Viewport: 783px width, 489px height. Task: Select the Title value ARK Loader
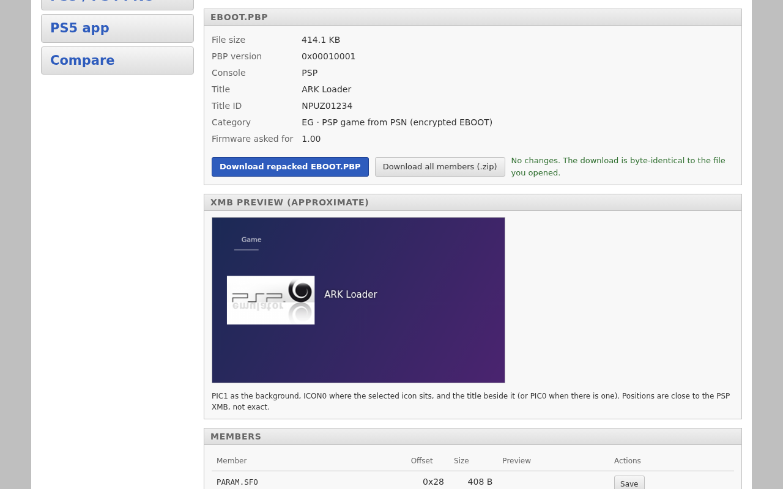pyautogui.click(x=326, y=89)
